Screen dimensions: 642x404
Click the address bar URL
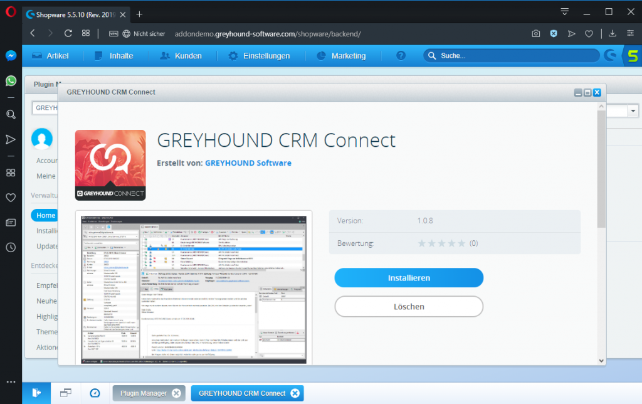[x=268, y=34]
